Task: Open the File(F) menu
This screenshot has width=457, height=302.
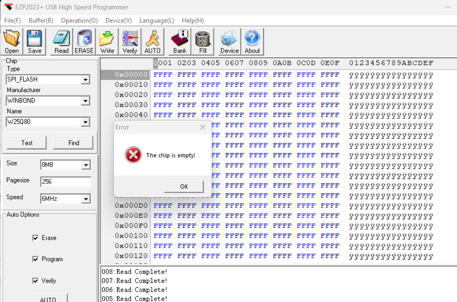Action: pos(13,21)
